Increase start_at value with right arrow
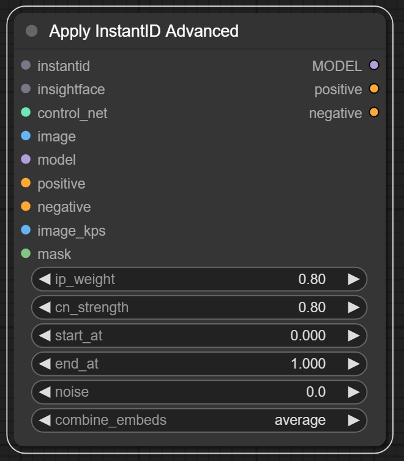404x461 pixels. tap(353, 335)
